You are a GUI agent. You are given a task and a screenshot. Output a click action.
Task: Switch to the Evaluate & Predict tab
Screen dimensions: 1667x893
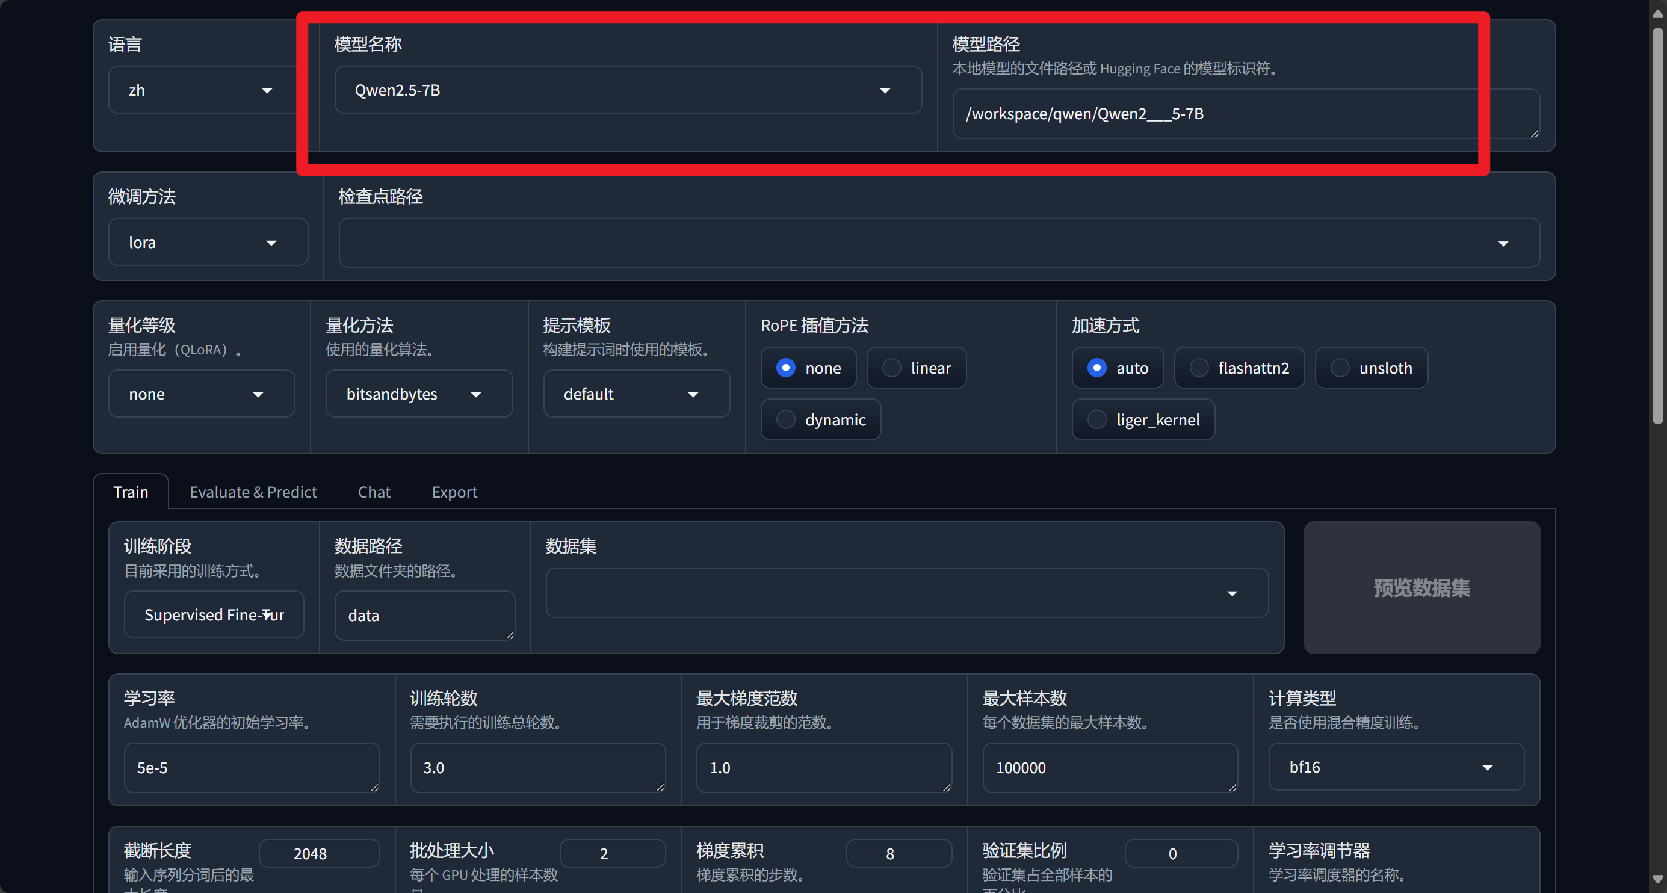coord(253,492)
